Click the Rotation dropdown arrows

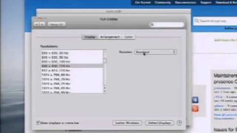pos(174,52)
